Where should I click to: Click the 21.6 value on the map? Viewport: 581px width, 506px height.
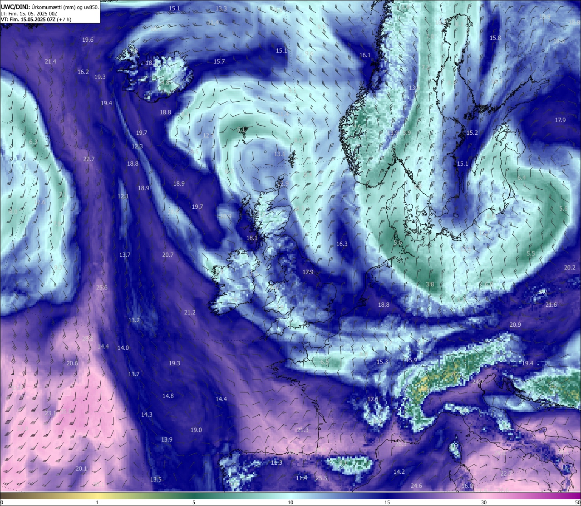(551, 305)
